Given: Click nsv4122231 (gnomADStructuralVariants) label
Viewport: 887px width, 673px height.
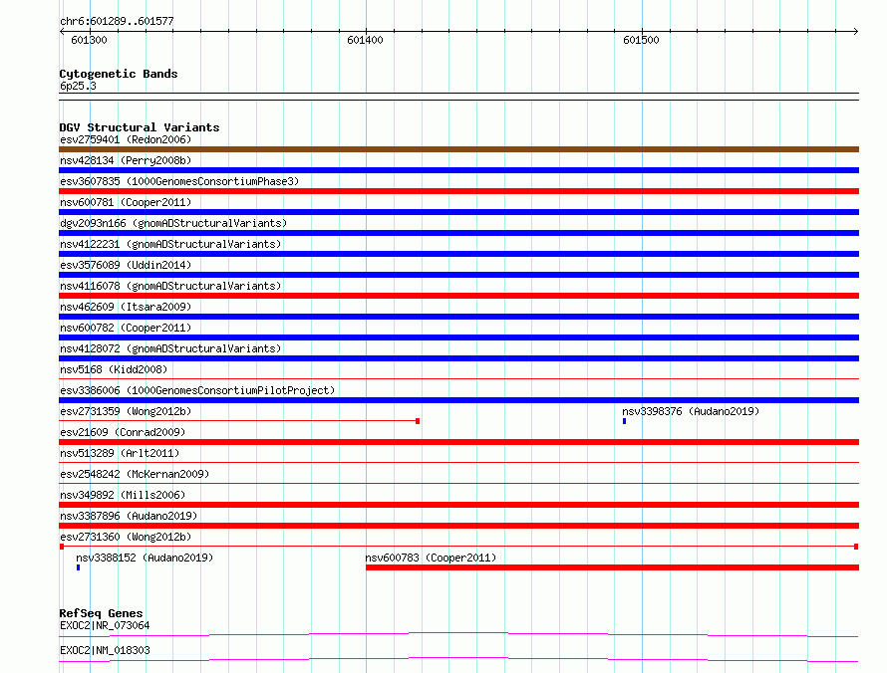Looking at the screenshot, I should 170,244.
